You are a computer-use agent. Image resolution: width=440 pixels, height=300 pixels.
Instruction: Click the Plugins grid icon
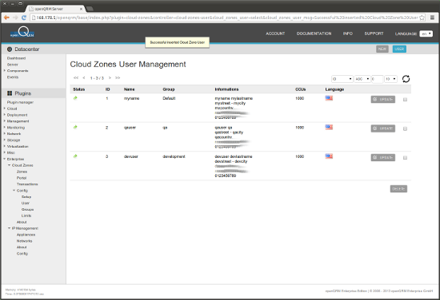pos(10,93)
